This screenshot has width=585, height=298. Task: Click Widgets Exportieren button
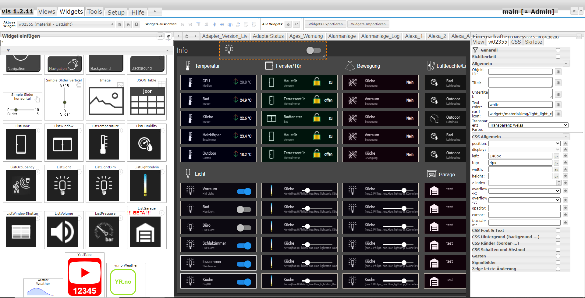325,24
